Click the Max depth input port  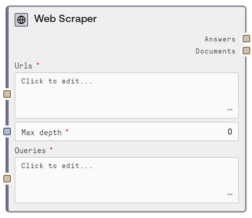point(7,131)
